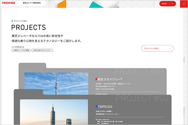This screenshot has height=125, width=188.
Task: Click the teal icon beside プロジェクトを知る label
Action: [x=12, y=21]
